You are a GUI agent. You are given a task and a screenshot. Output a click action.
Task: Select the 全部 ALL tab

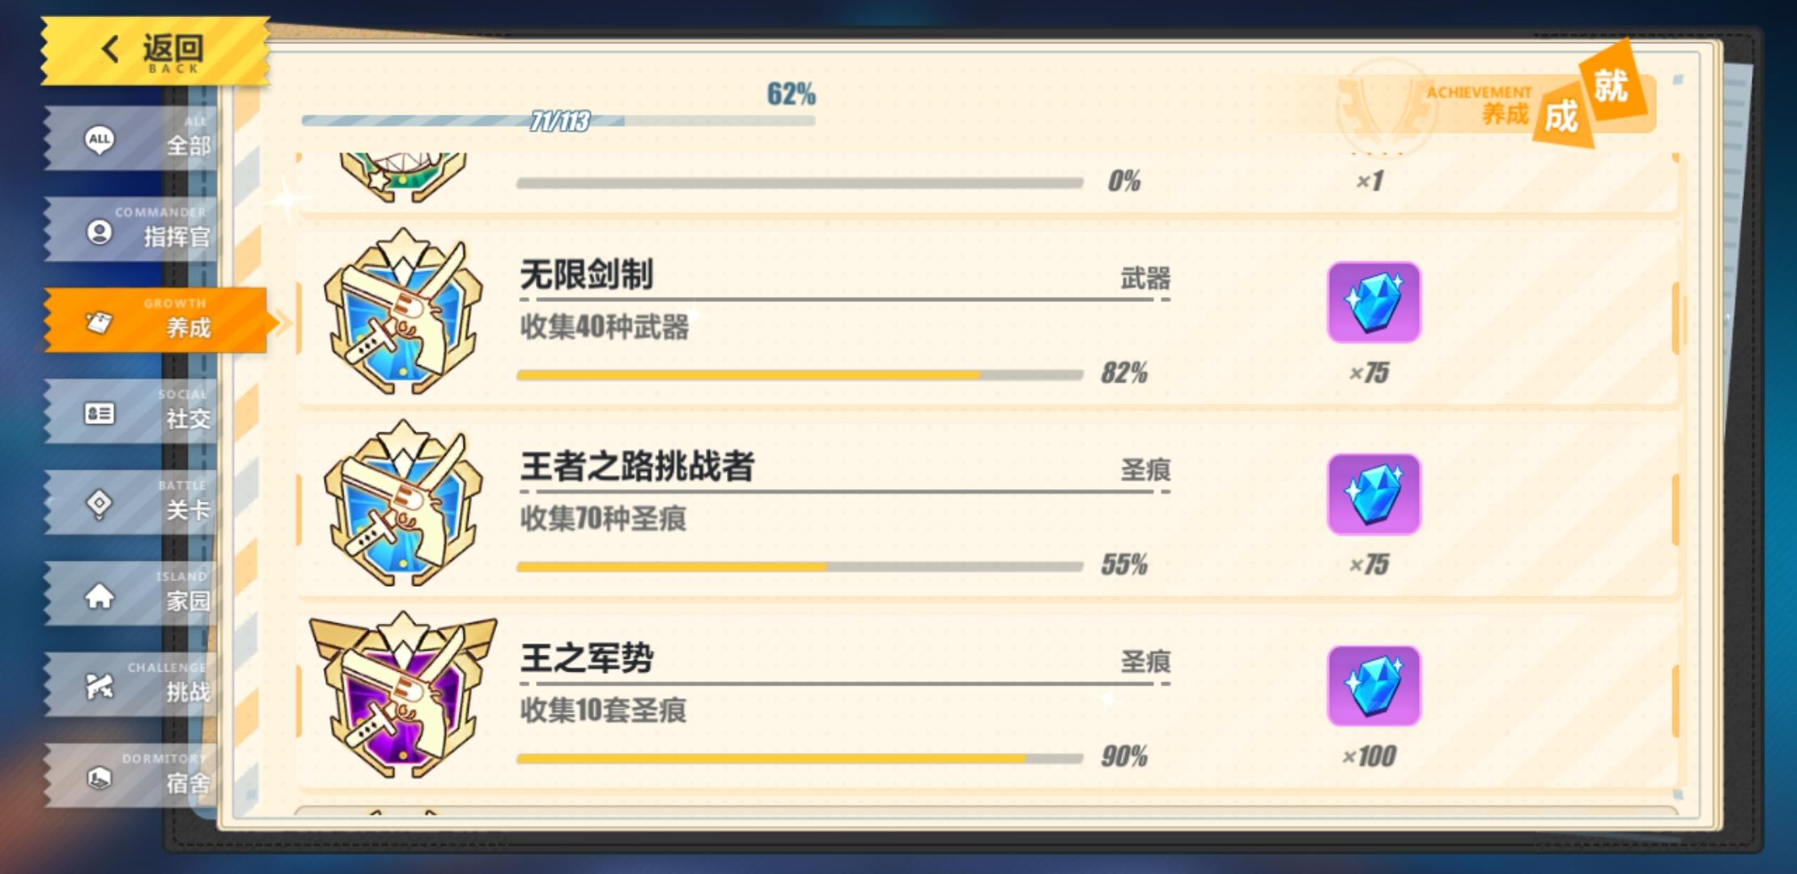[131, 138]
